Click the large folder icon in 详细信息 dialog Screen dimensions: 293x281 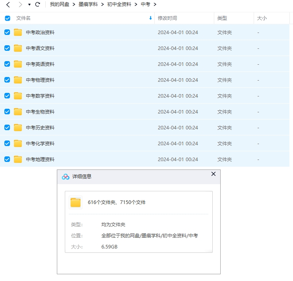coord(76,202)
